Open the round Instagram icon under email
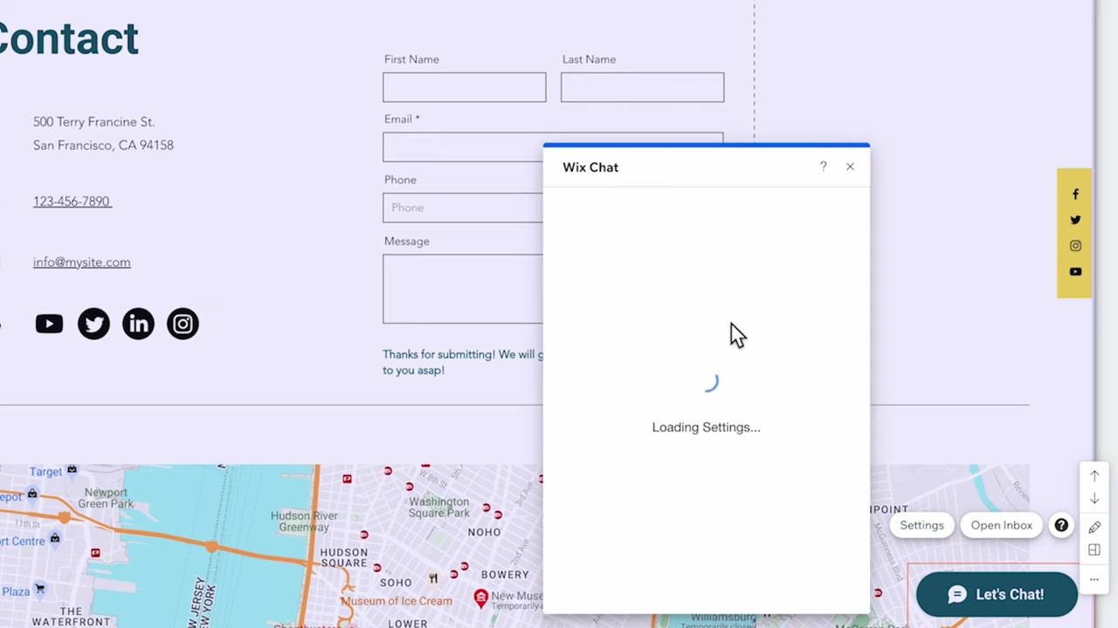The height and width of the screenshot is (628, 1118). (x=183, y=324)
